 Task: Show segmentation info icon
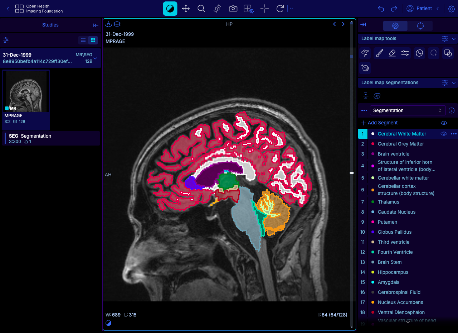point(452,110)
